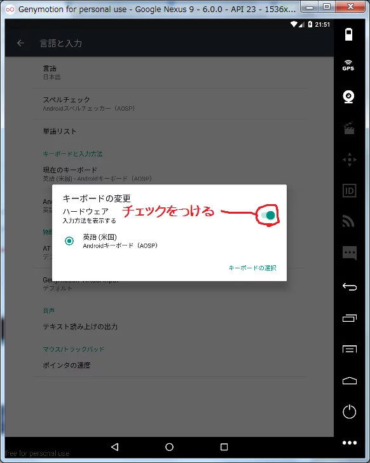370x463 pixels.
Task: Click the Androidキーボード（AOSP） label in dialog
Action: pos(120,245)
